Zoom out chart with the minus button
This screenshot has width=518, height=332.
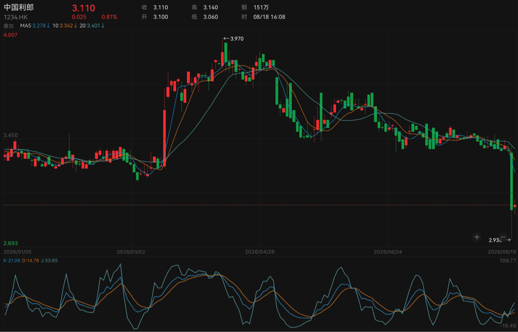(x=503, y=237)
